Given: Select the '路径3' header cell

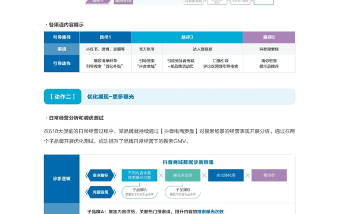Looking at the screenshot, I should tap(187, 37).
